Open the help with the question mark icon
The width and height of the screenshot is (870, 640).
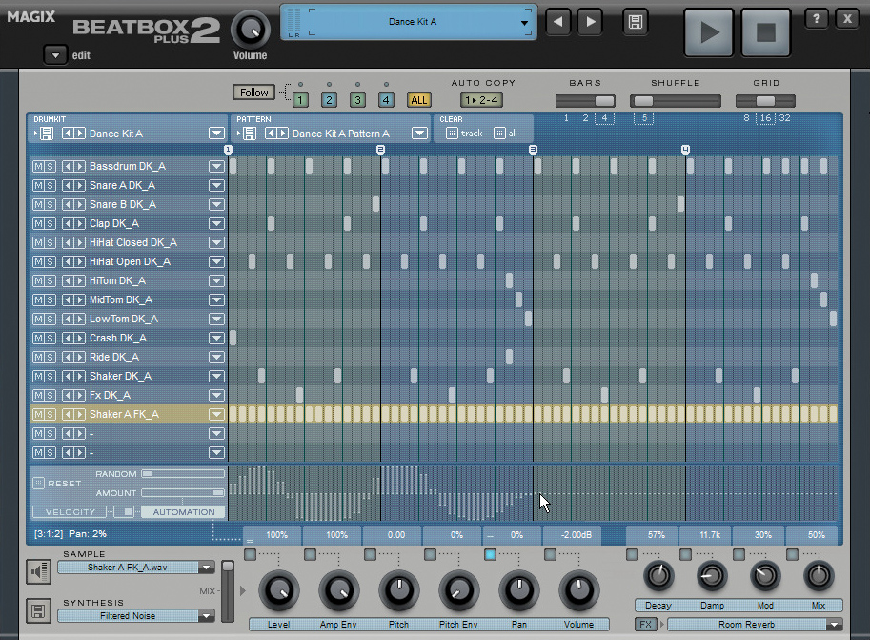(815, 18)
